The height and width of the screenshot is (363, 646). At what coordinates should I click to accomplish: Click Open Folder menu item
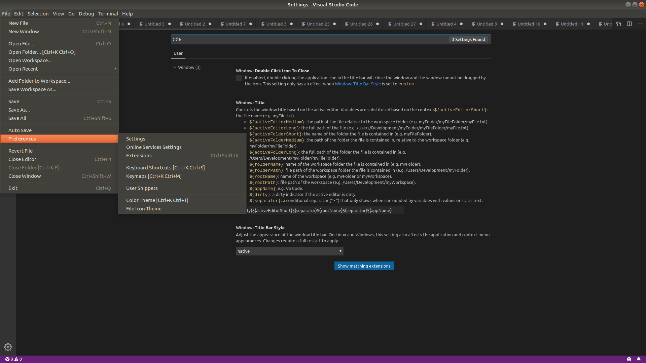point(59,52)
